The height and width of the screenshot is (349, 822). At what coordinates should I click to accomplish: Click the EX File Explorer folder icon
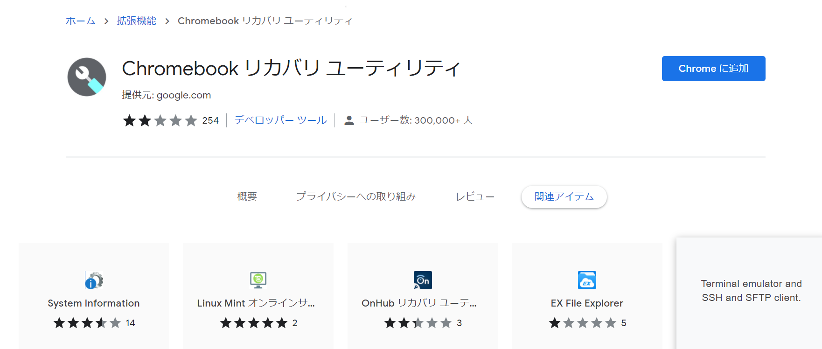point(587,280)
